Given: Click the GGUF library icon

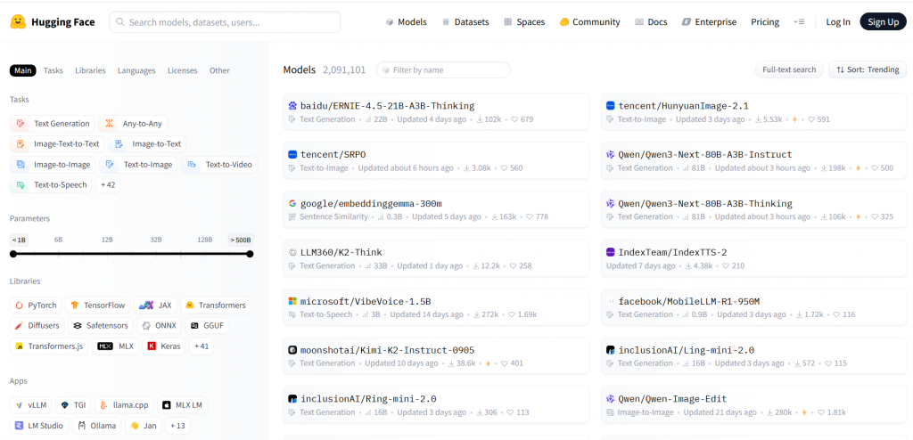Looking at the screenshot, I should 195,326.
